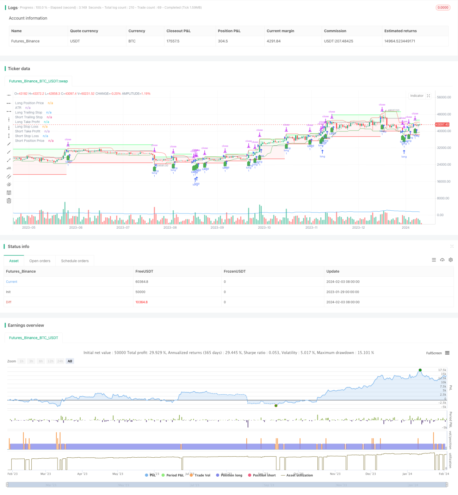The image size is (458, 495).
Task: Click the cloud download icon in Status info
Action: point(442,260)
